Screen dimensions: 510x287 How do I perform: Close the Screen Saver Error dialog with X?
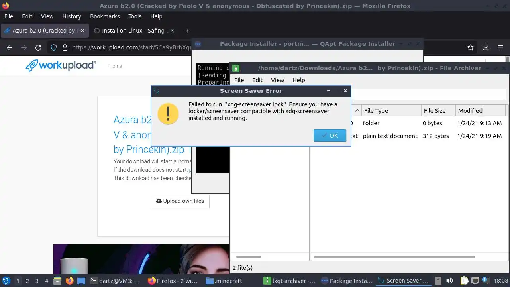[345, 91]
